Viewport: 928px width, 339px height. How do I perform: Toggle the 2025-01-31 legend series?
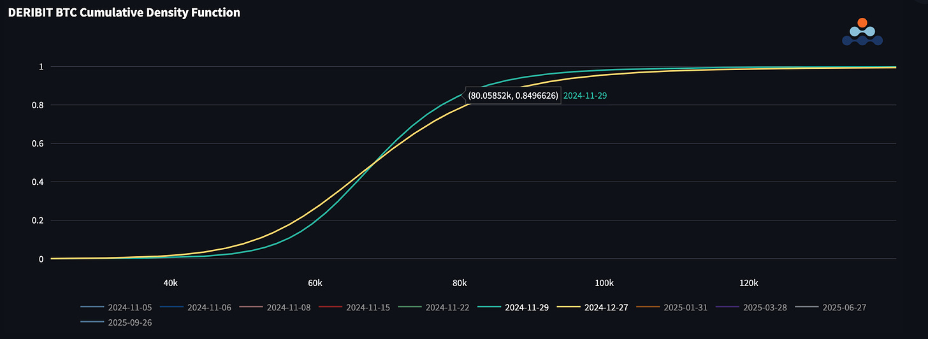(x=672, y=307)
